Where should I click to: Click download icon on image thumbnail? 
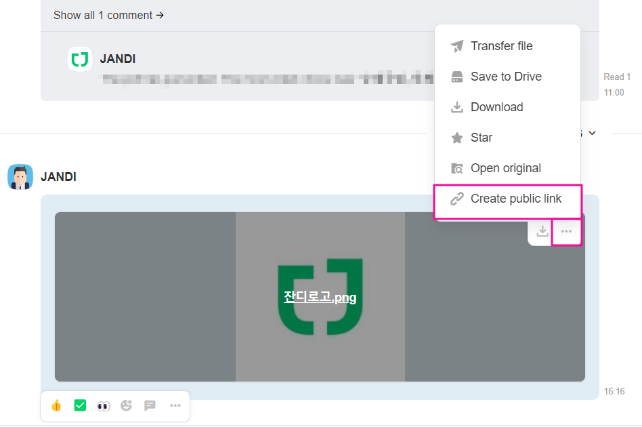coord(542,231)
